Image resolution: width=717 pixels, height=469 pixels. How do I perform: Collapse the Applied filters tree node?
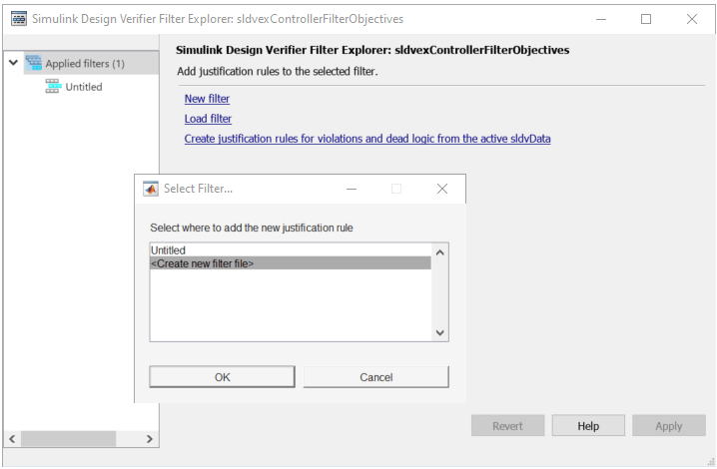pos(13,64)
